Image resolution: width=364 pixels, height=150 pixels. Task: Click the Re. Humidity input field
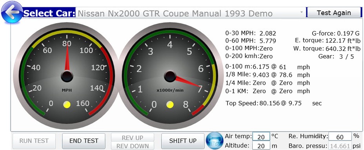pos(340,137)
